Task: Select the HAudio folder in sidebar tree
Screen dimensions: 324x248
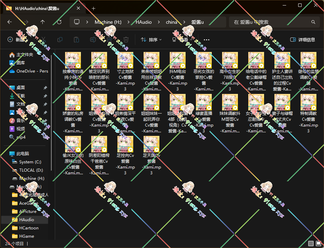Action: click(25, 220)
